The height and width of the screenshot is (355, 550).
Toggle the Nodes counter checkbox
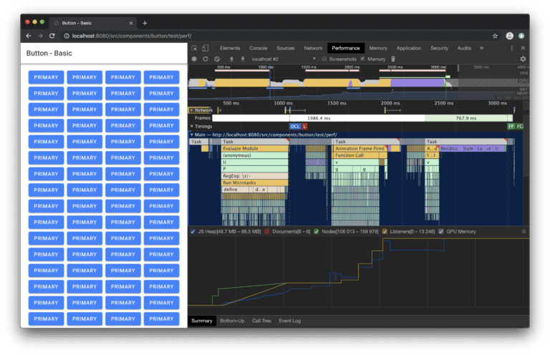pyautogui.click(x=317, y=232)
